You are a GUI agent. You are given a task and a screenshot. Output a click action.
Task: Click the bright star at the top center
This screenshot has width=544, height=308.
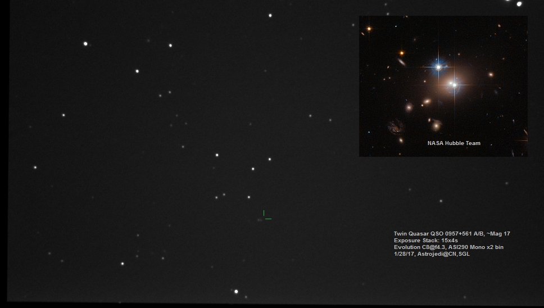click(x=270, y=15)
